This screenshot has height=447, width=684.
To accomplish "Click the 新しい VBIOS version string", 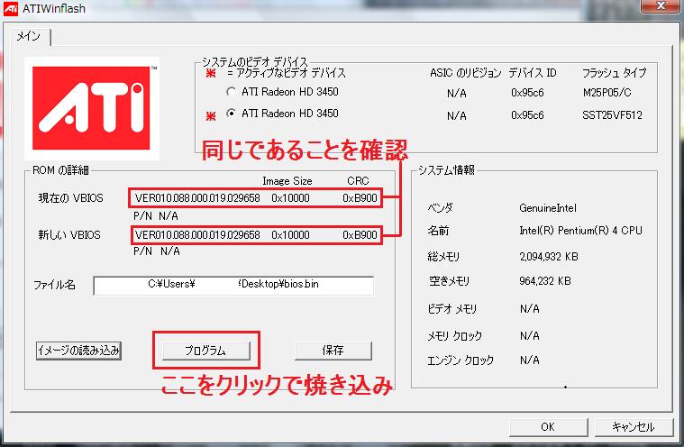I will 197,235.
